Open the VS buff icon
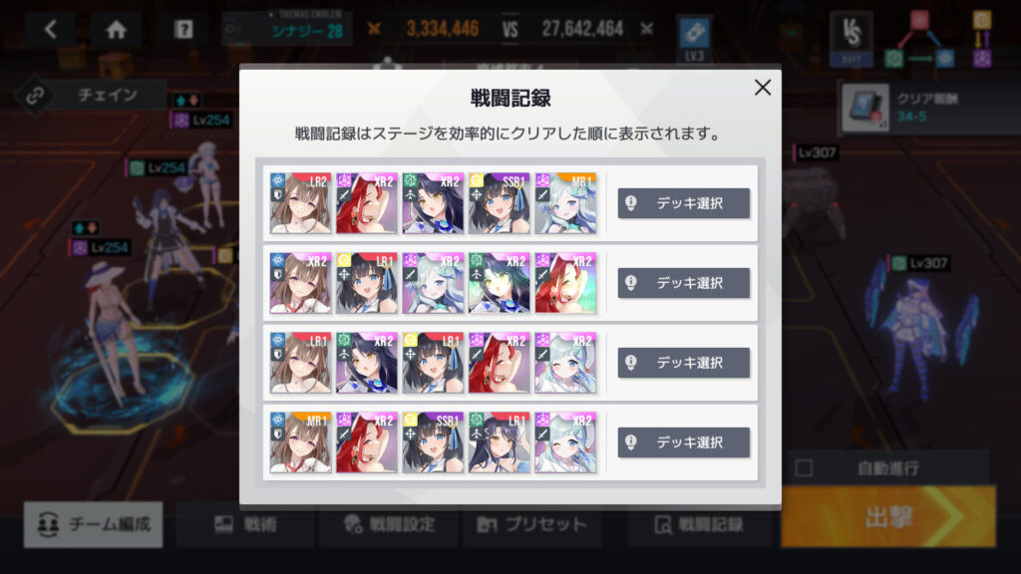1021x574 pixels. click(851, 38)
